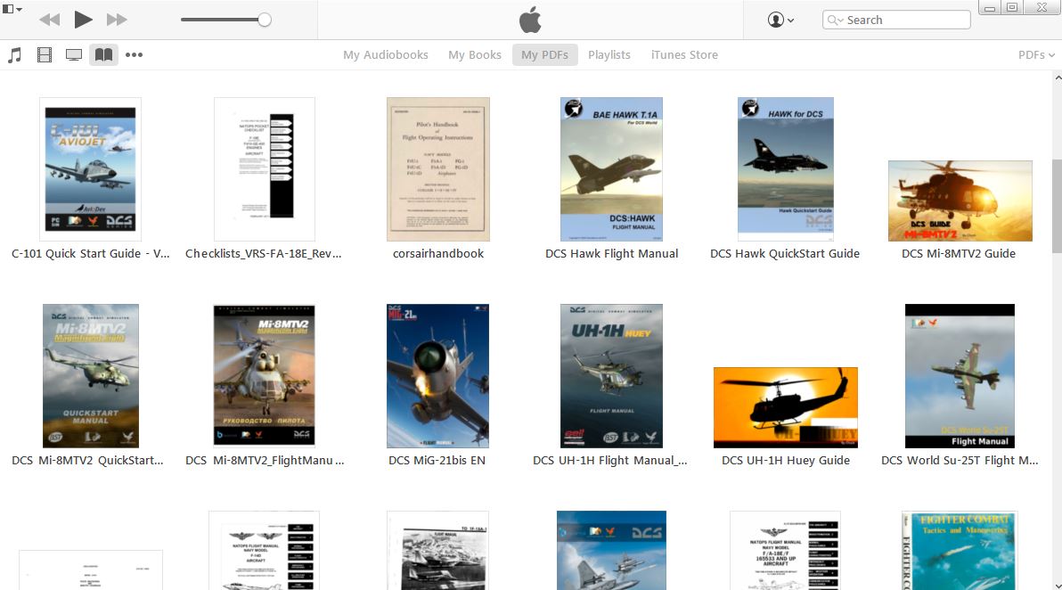Click the Apple logo in the status area
1062x590 pixels.
tap(530, 20)
